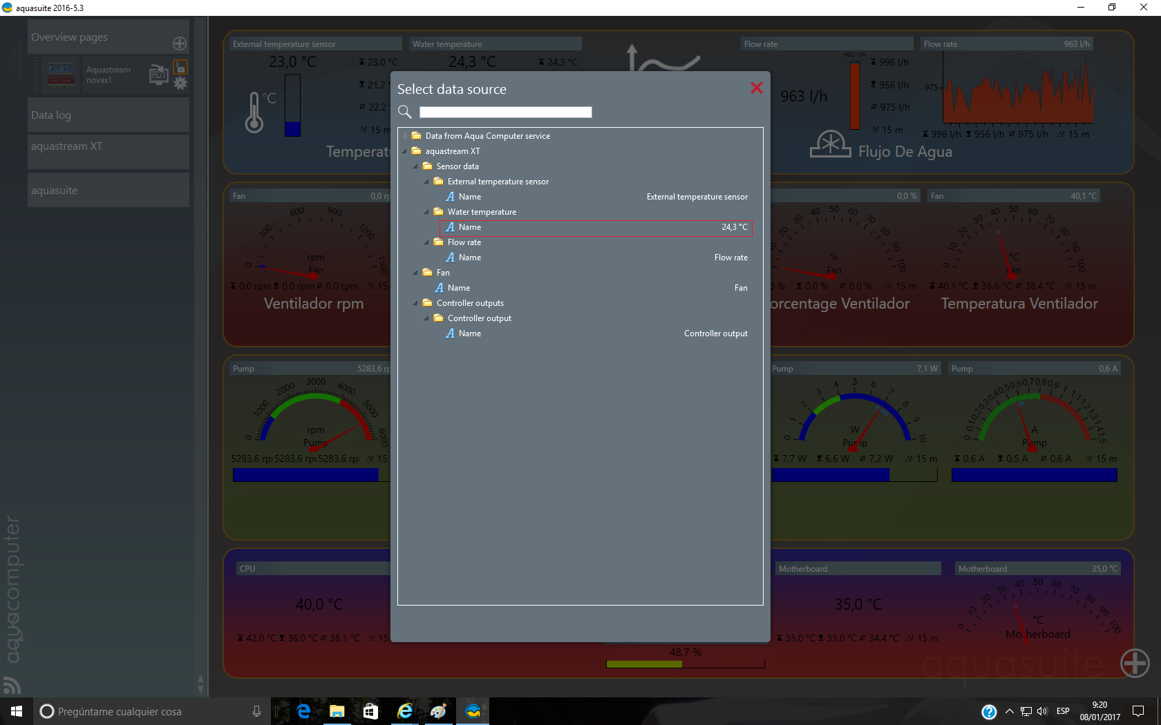Viewport: 1161px width, 725px height.
Task: Select Name entry with Controller output value
Action: coord(596,333)
